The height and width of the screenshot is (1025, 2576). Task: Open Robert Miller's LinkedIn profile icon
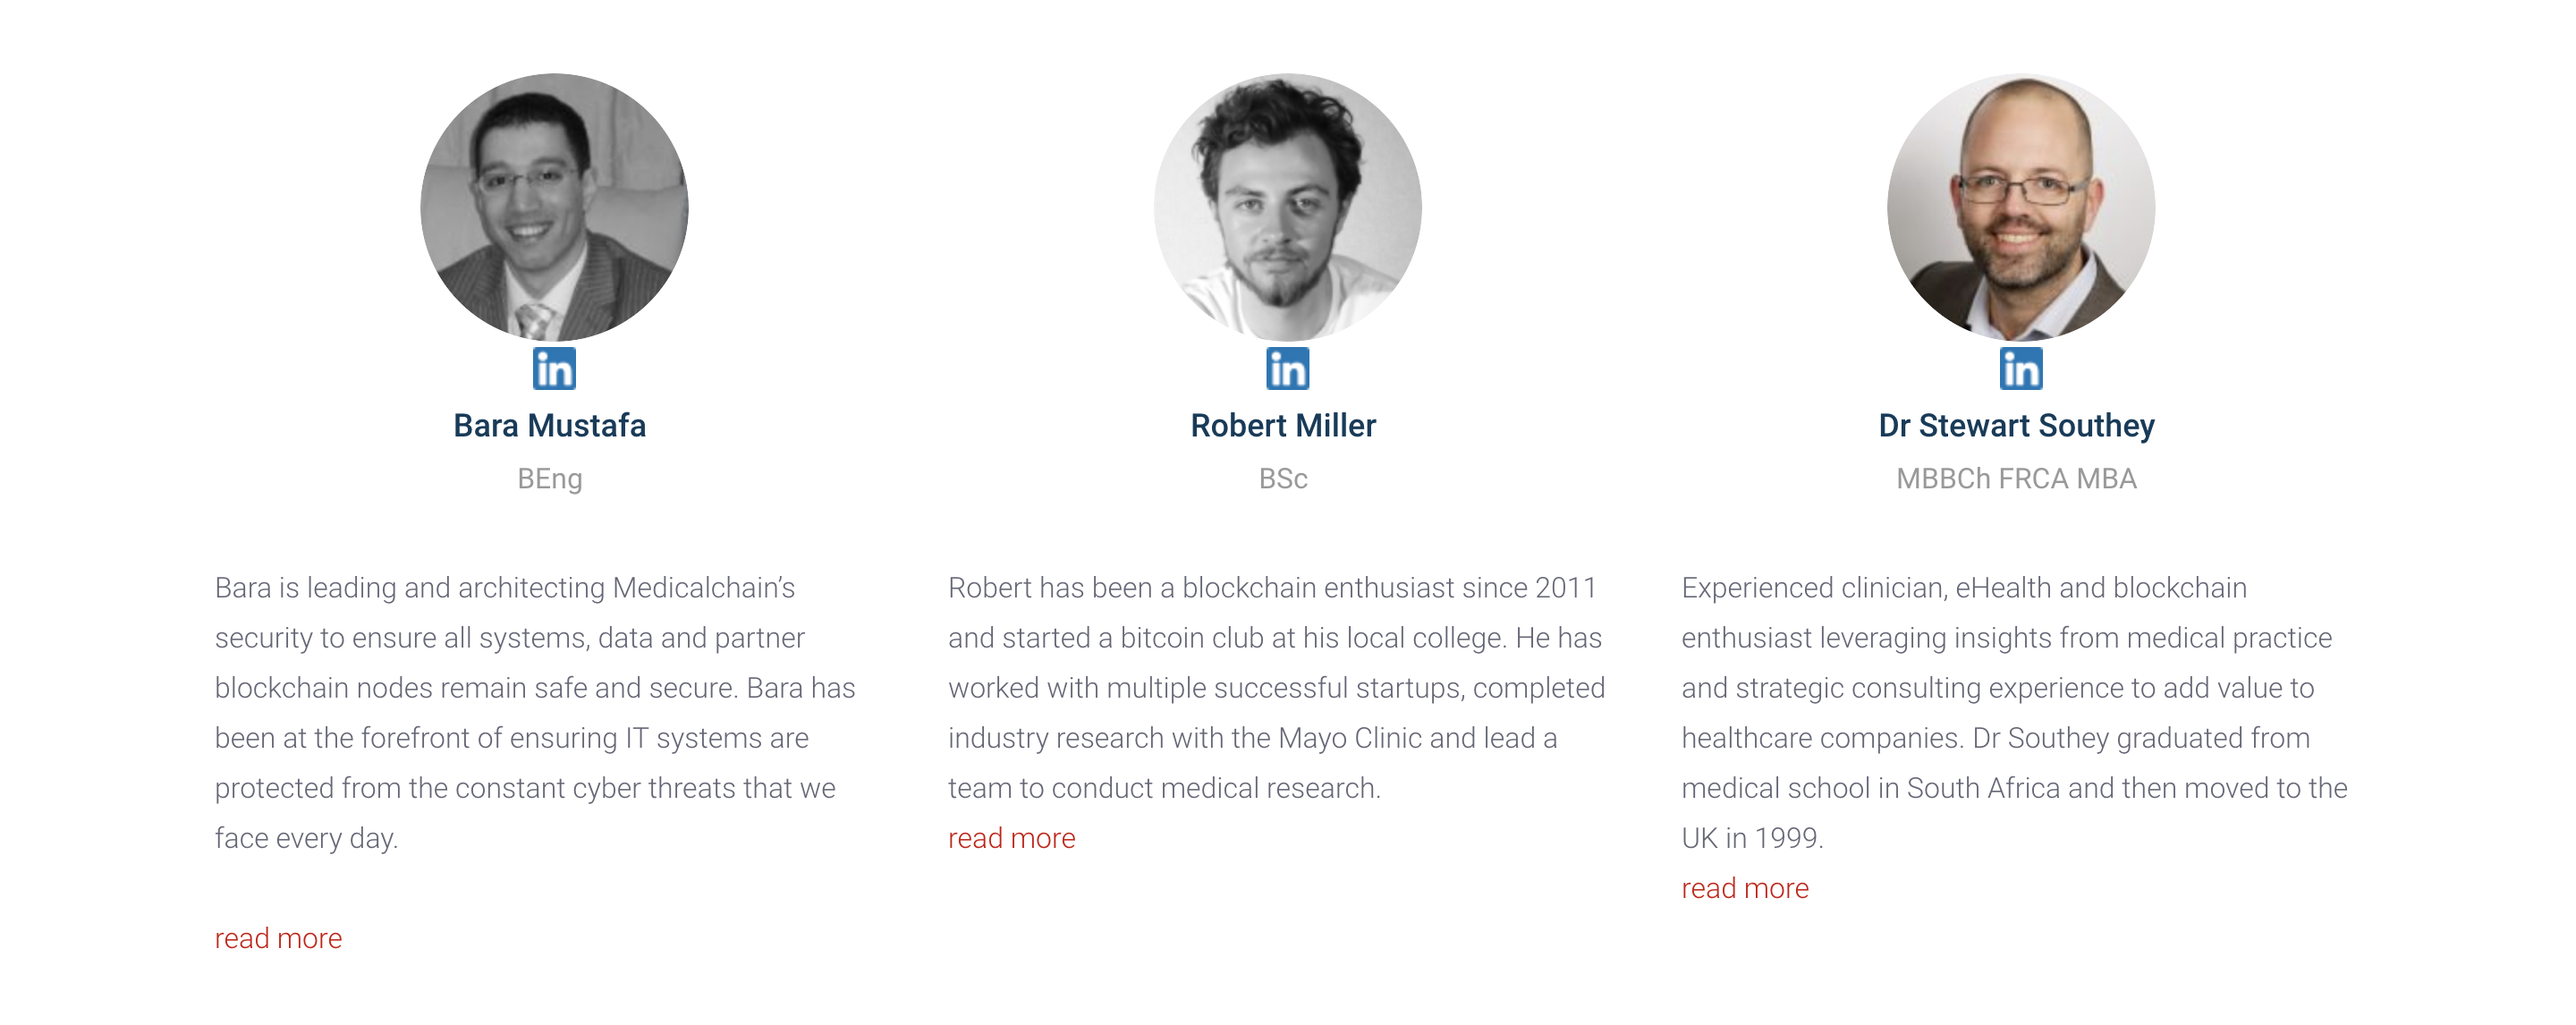coord(1287,369)
